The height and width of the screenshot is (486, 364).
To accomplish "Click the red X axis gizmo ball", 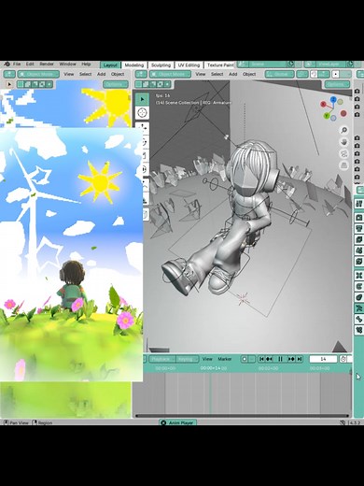I will (x=324, y=105).
